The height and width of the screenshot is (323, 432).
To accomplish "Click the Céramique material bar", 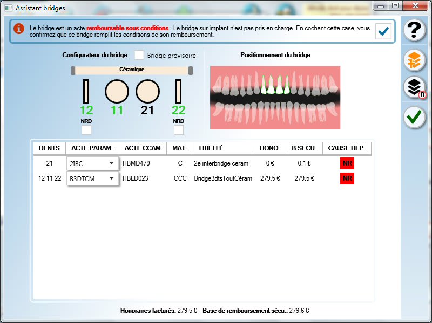I will click(132, 70).
